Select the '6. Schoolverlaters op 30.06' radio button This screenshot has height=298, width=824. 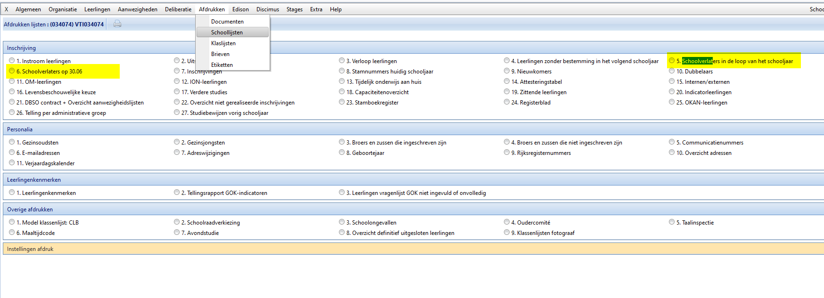point(12,71)
